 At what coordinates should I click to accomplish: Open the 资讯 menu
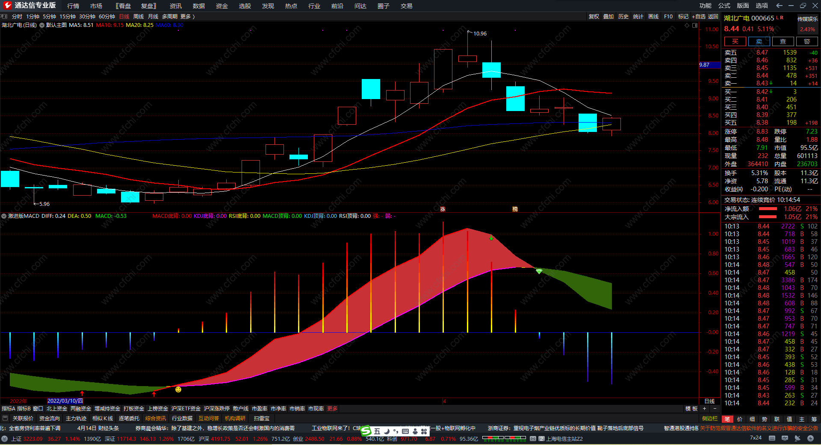tap(176, 6)
